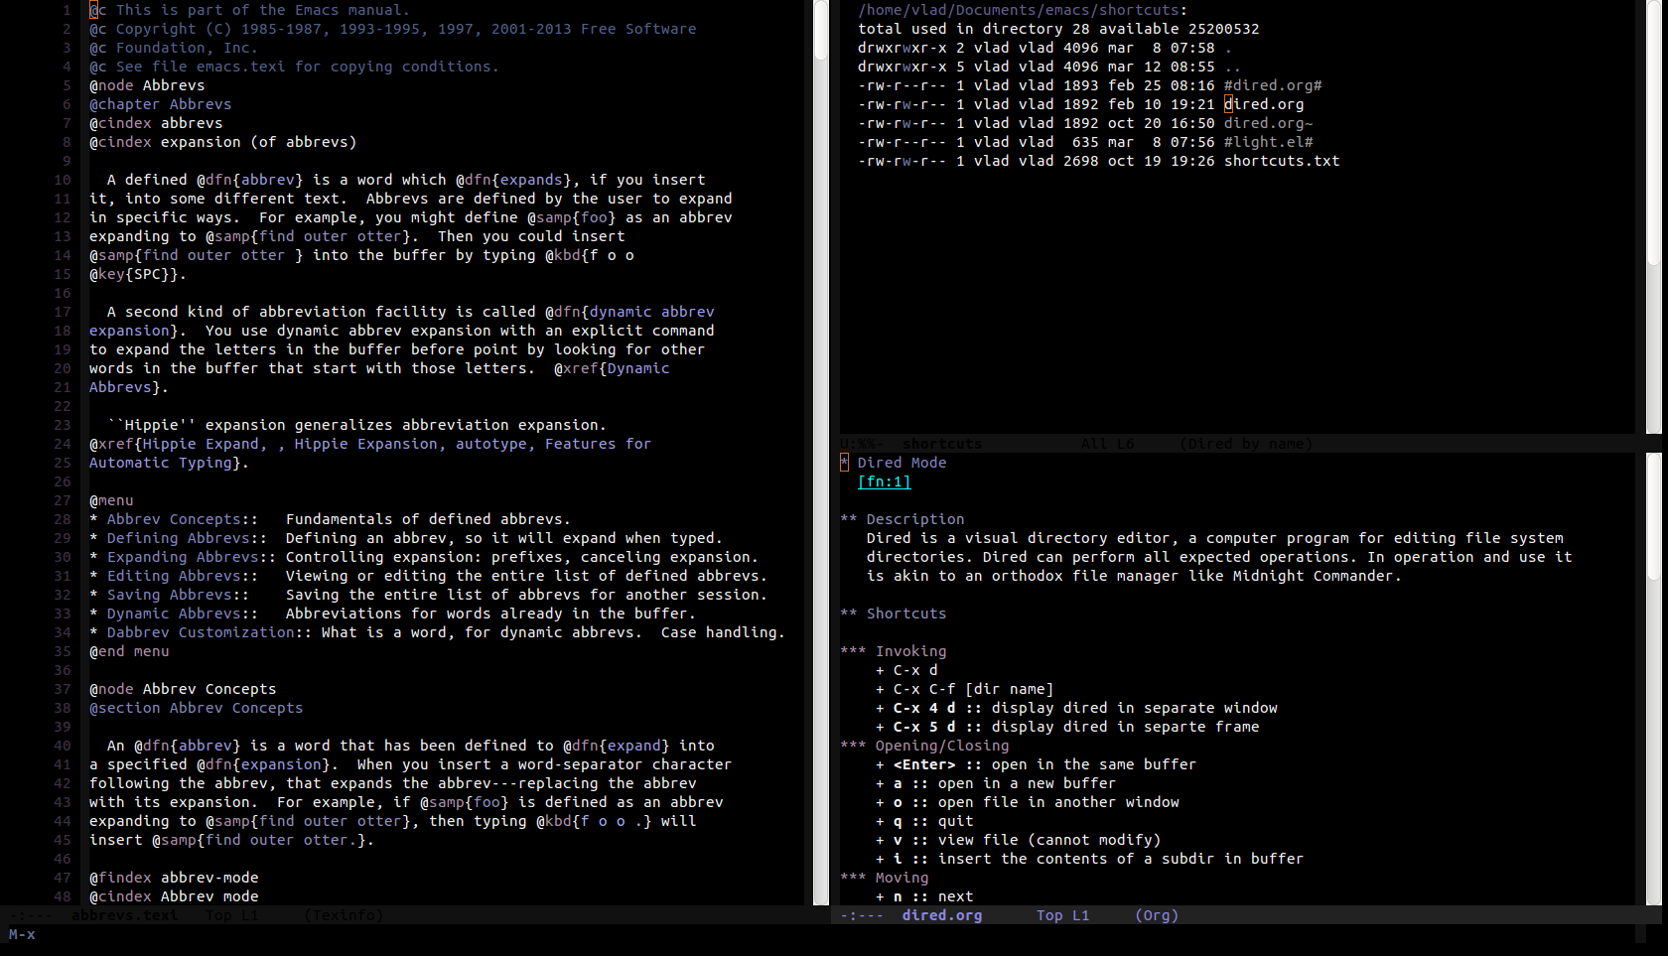Fold the '*** Moving' subheading

click(x=884, y=878)
